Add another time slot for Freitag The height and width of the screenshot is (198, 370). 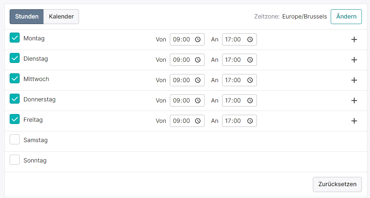(354, 121)
